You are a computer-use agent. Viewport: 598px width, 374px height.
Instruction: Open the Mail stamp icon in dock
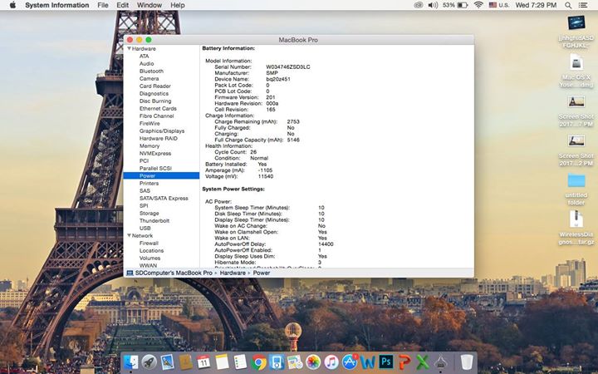coord(167,362)
